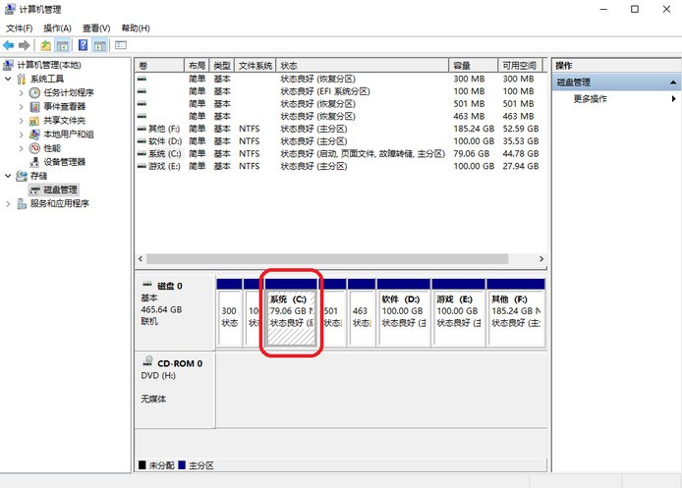Image resolution: width=682 pixels, height=488 pixels.
Task: Click the Settings list toolbar icon
Action: (121, 45)
